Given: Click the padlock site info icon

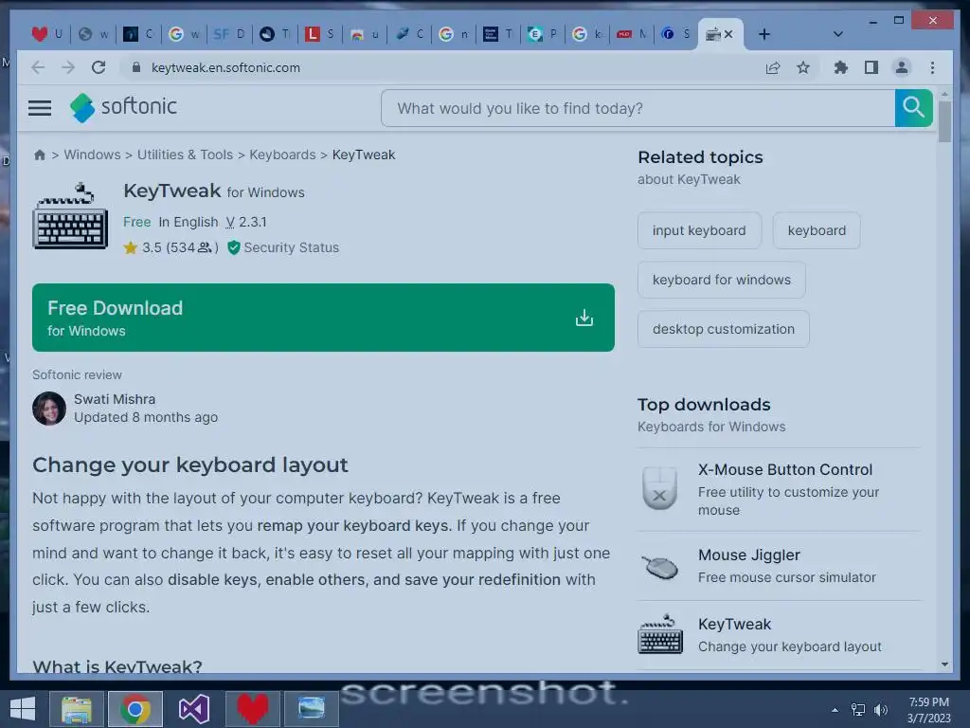Looking at the screenshot, I should [136, 67].
